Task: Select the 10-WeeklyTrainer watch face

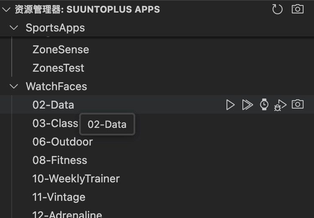Action: tap(76, 179)
